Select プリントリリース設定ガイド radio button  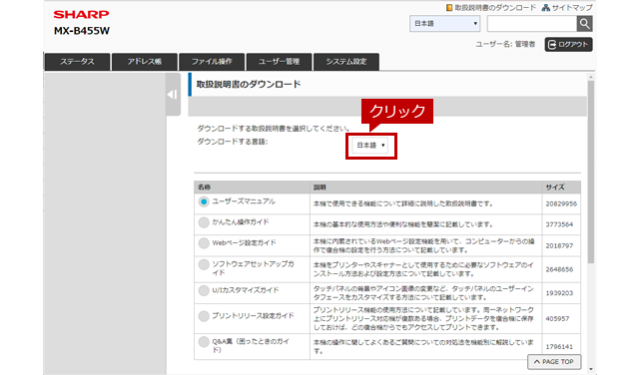coord(204,316)
